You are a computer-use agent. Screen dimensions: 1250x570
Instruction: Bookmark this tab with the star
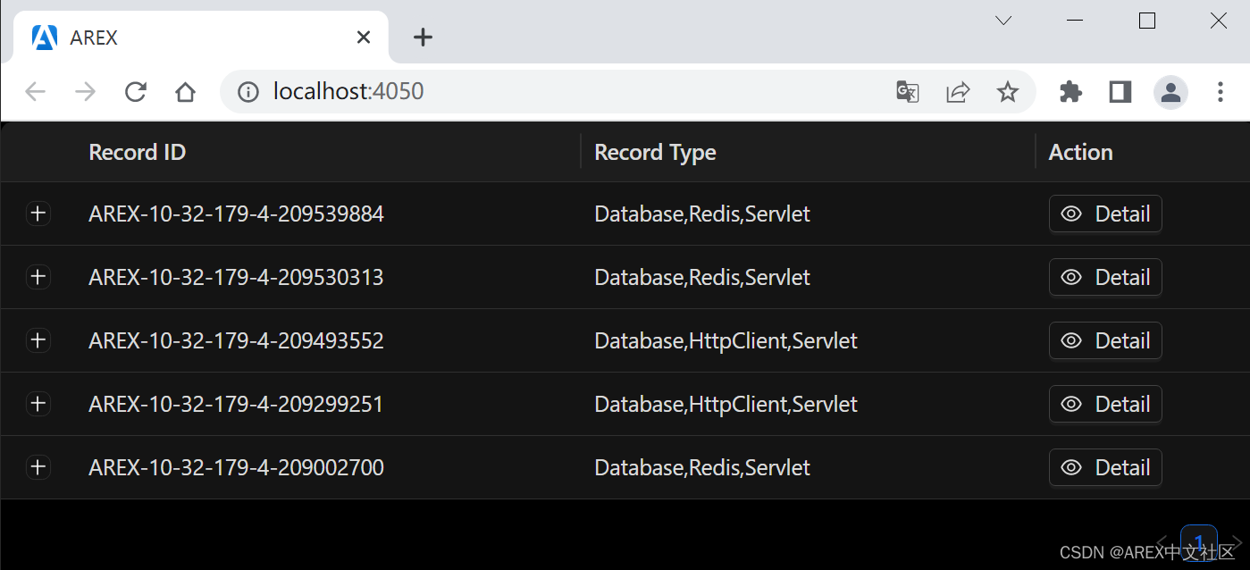[1008, 91]
